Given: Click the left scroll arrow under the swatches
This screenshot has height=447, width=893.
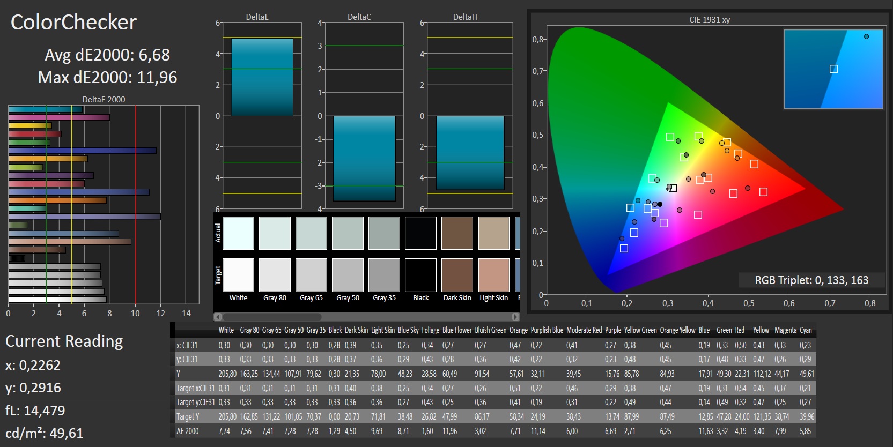Looking at the screenshot, I should pyautogui.click(x=218, y=317).
